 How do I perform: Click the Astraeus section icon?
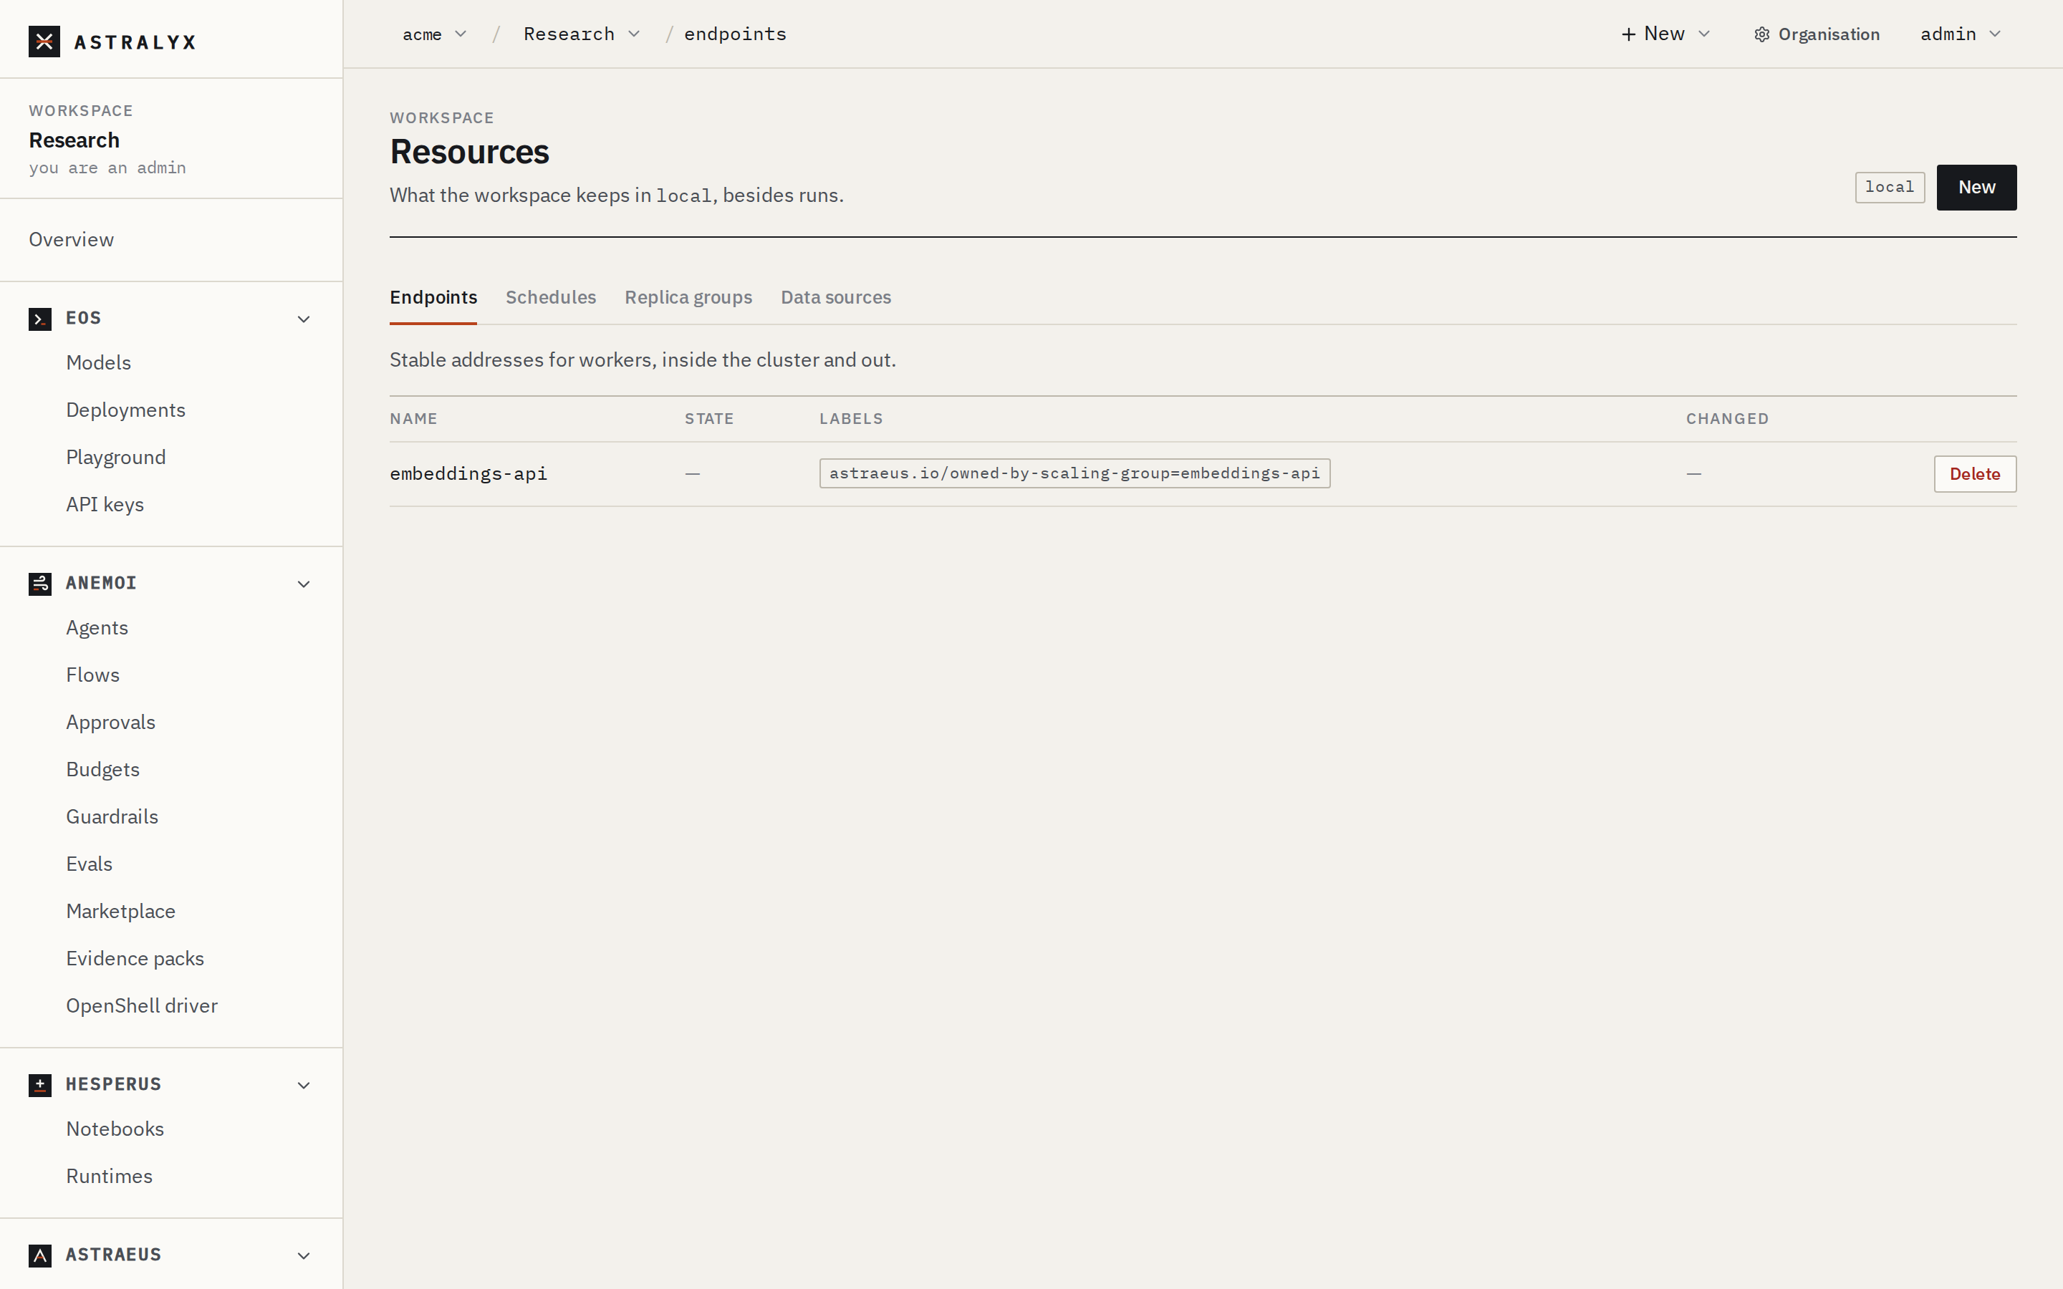pos(40,1256)
